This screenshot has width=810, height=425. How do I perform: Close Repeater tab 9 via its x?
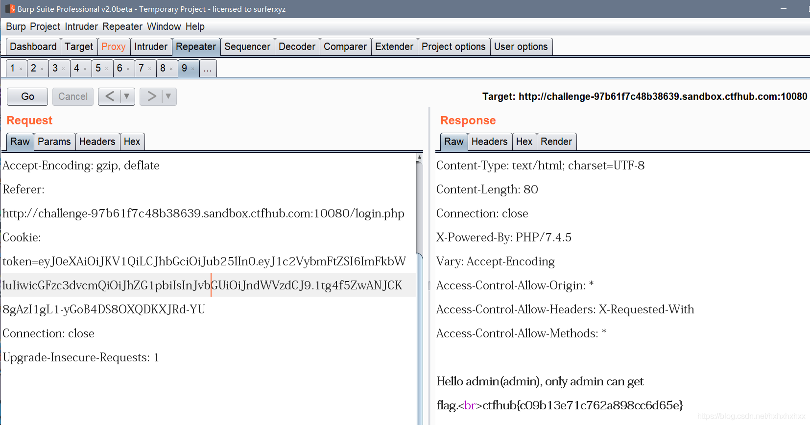click(x=193, y=69)
